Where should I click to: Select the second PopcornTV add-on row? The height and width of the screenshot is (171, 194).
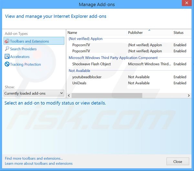tap(129, 51)
